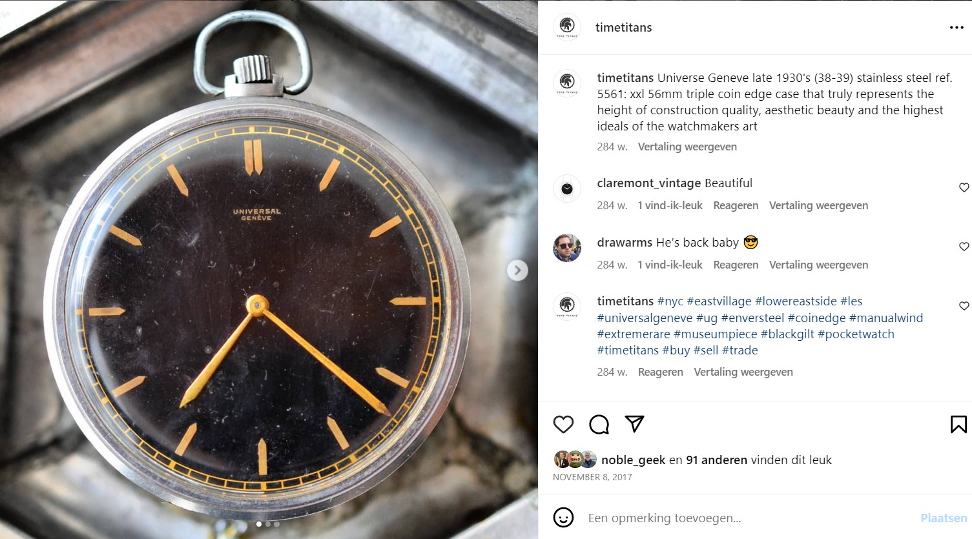View the list of 91 anderen likes
The width and height of the screenshot is (972, 539).
pos(716,460)
